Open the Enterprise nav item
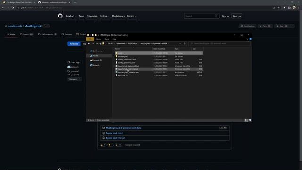Image resolution: width=302 pixels, height=170 pixels. pyautogui.click(x=92, y=16)
